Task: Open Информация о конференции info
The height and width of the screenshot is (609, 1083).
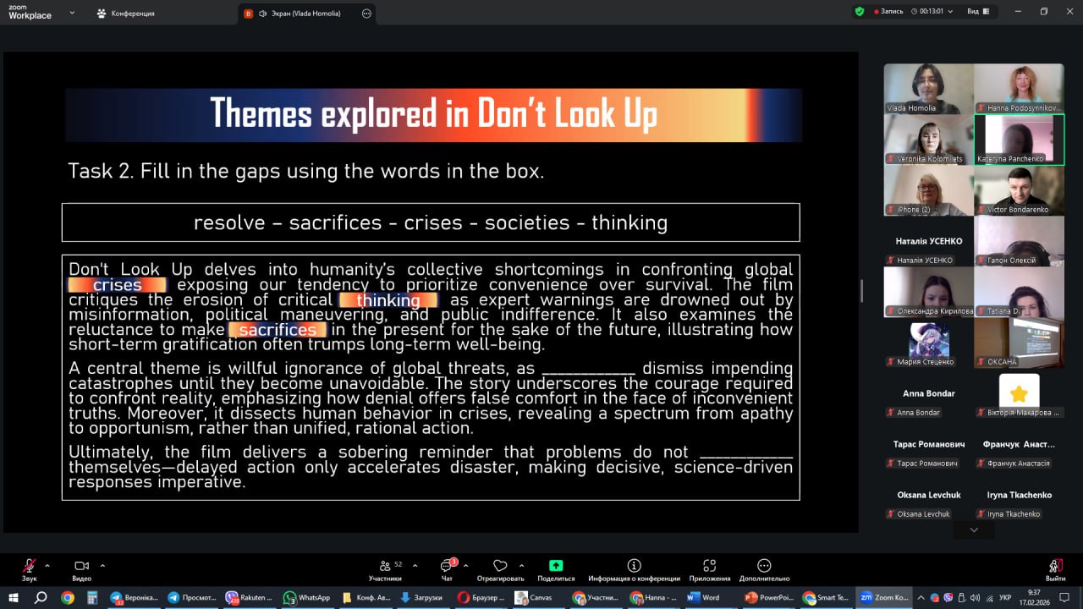Action: (x=634, y=566)
